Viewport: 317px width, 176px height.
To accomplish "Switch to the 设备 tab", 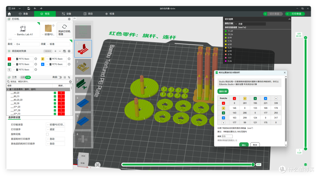I will [67, 14].
